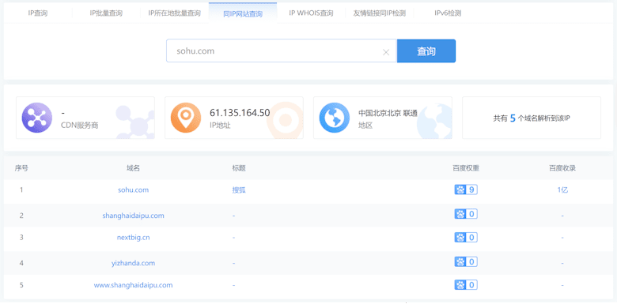The image size is (617, 304).
Task: Click Baidu weight badge for nextbig.cn
Action: (466, 237)
